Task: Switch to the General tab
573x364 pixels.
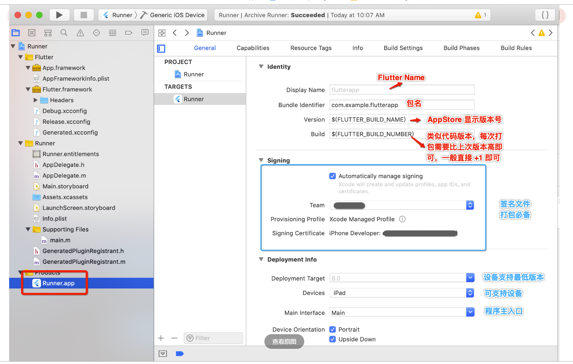Action: (x=205, y=48)
